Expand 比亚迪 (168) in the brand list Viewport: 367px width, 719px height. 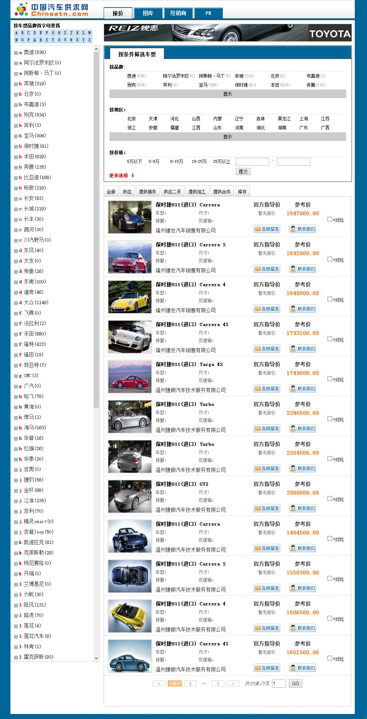(16, 178)
